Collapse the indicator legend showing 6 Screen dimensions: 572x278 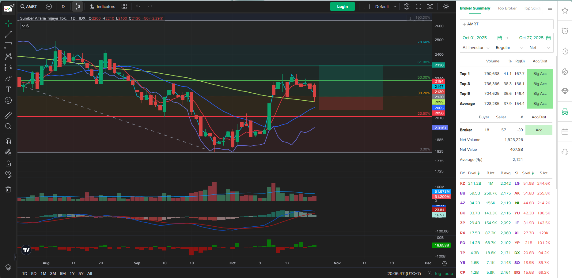[x=25, y=26]
